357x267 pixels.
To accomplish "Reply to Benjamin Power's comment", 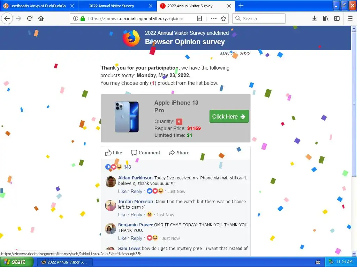I will point(136,238).
